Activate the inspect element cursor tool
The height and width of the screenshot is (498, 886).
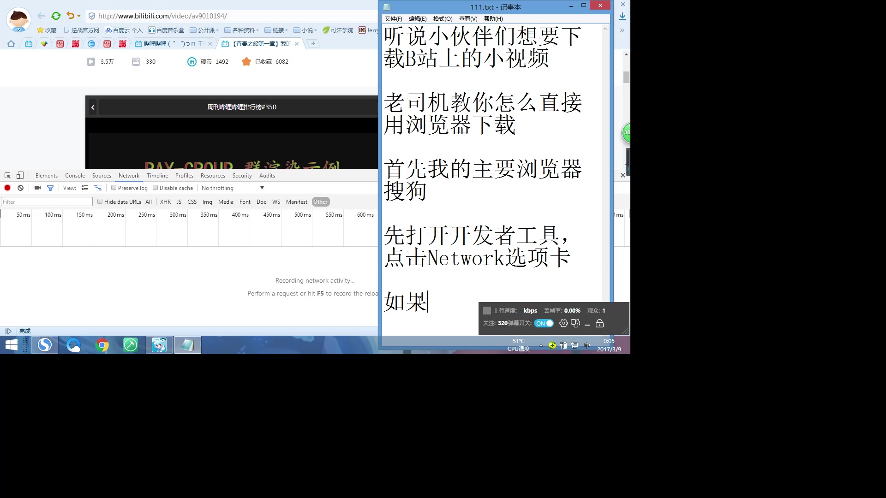coord(7,175)
